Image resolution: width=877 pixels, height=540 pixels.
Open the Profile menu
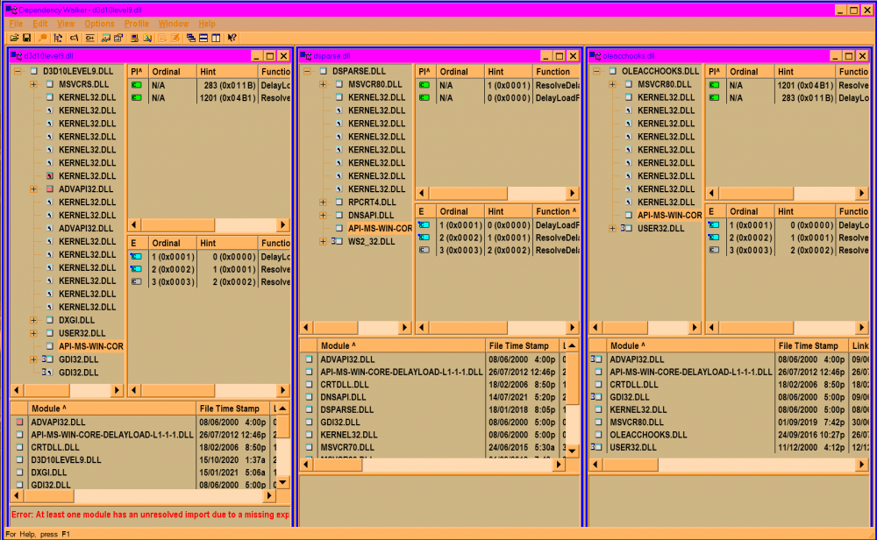pyautogui.click(x=136, y=24)
